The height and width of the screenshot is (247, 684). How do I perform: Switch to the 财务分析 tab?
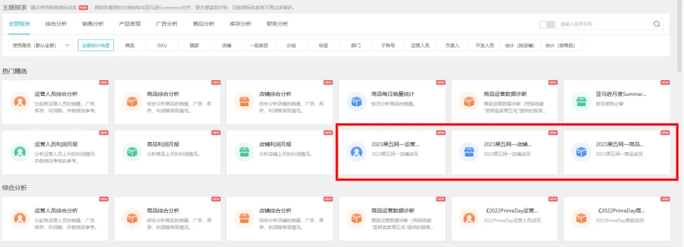tap(277, 24)
